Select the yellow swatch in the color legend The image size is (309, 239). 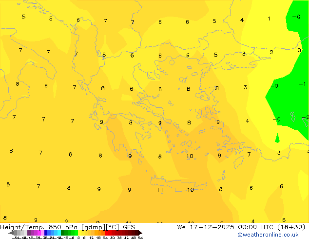tap(79, 233)
